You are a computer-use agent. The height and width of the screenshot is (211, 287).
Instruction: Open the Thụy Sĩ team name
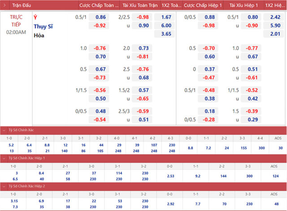pos(43,26)
